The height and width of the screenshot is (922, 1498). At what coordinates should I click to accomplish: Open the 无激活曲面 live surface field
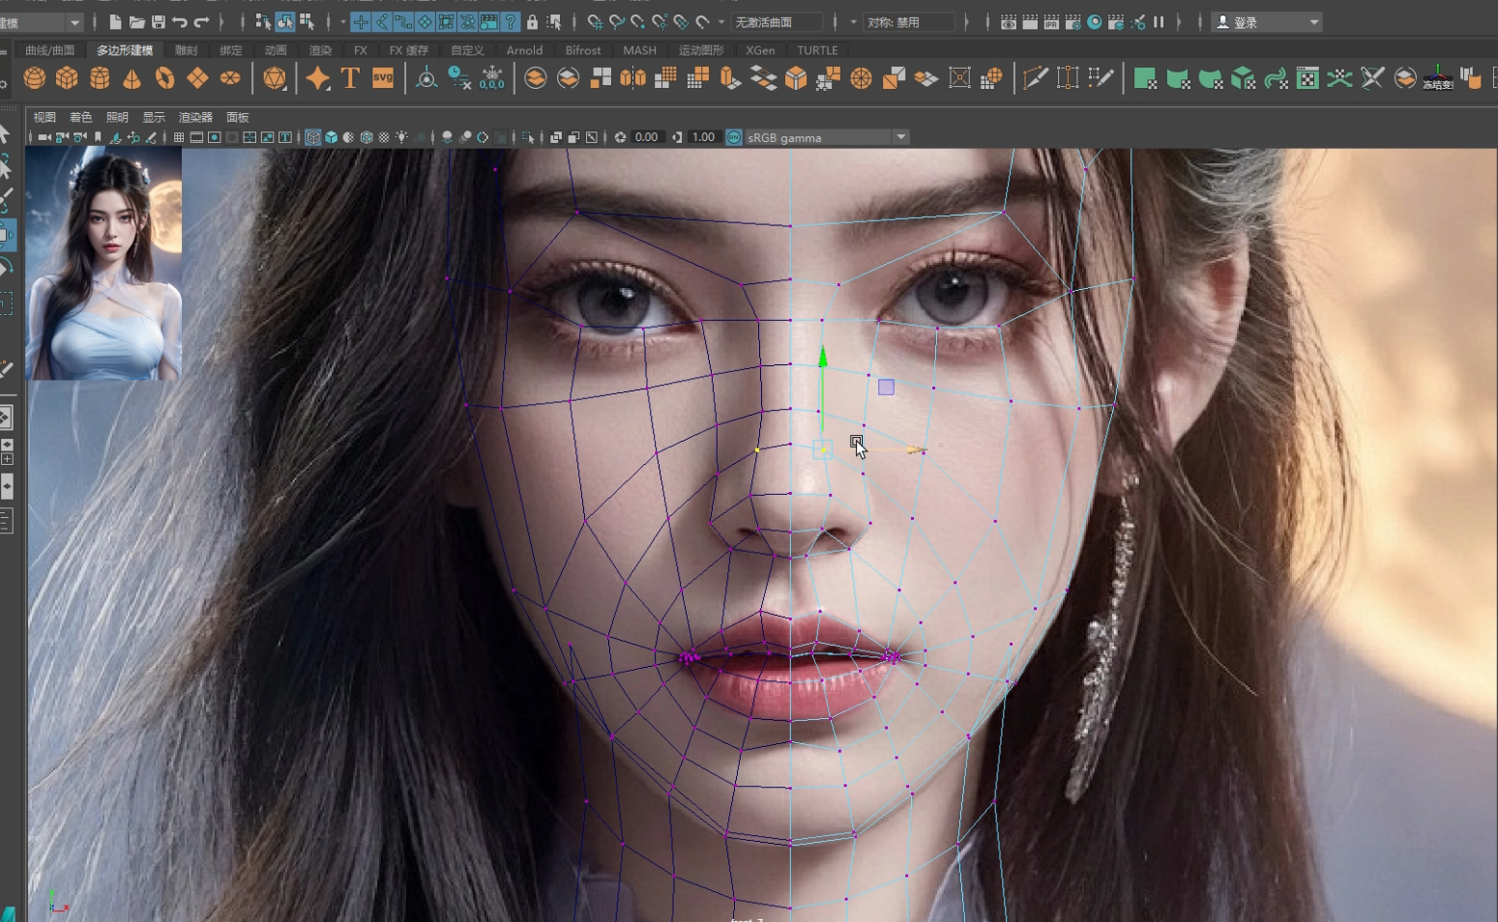[778, 21]
